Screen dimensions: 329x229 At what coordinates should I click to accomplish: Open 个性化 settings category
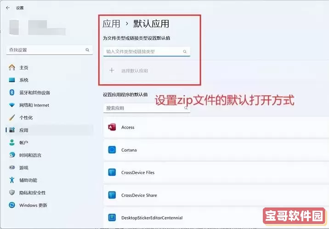coord(49,118)
